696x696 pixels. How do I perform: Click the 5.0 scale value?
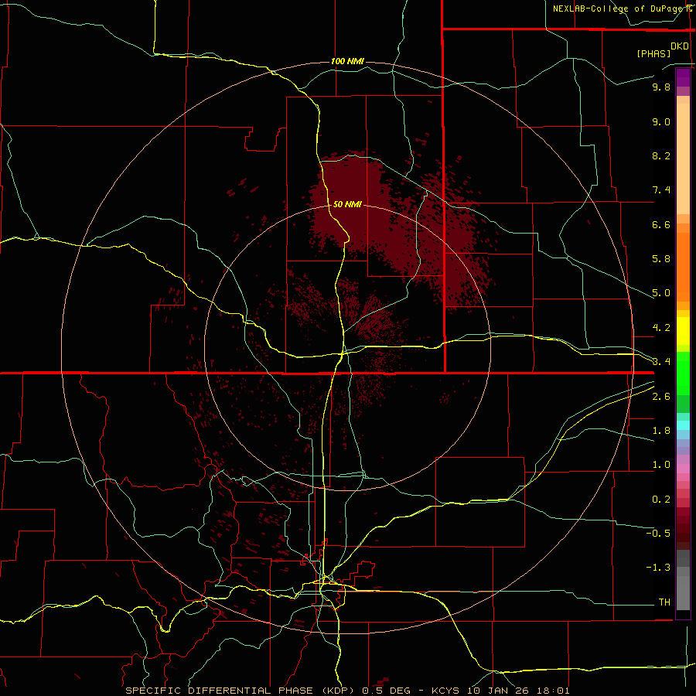(x=661, y=293)
